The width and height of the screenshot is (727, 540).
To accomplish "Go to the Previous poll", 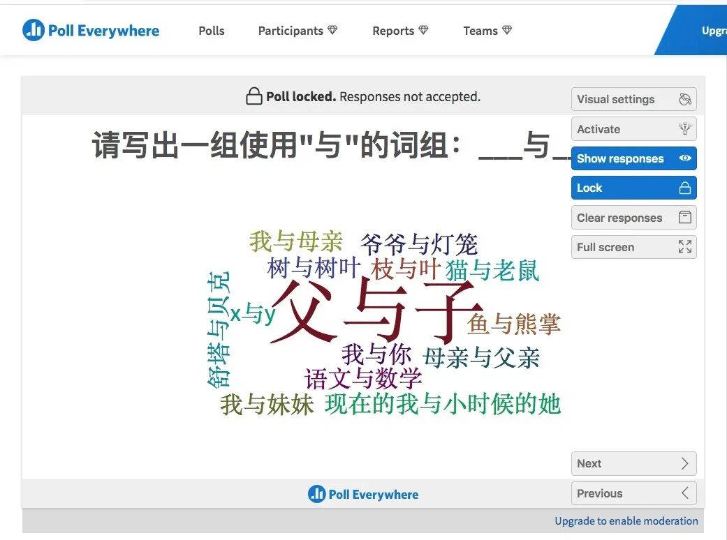I will [x=634, y=493].
